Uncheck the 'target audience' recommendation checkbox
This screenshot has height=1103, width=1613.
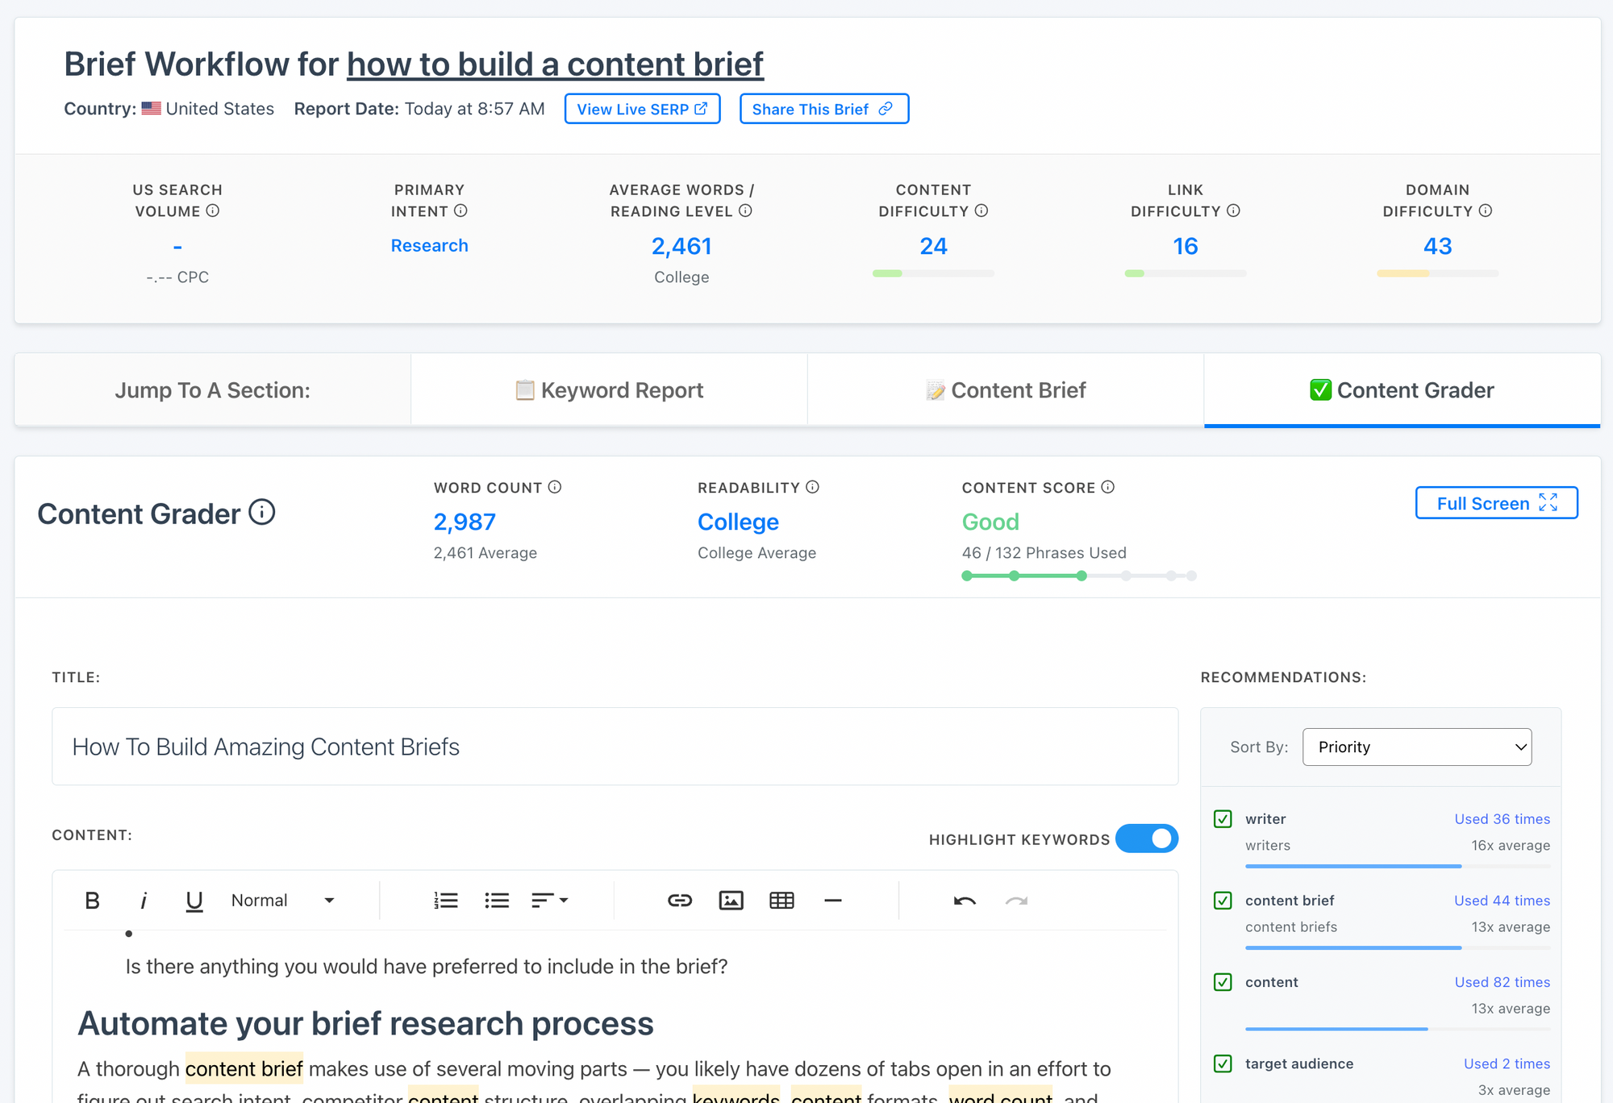pos(1223,1063)
